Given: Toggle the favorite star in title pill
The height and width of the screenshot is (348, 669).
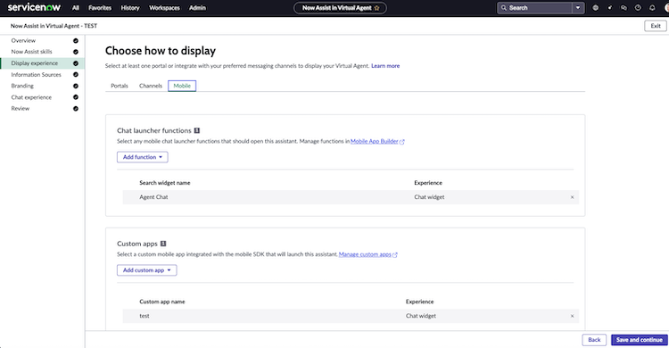Looking at the screenshot, I should [x=376, y=8].
